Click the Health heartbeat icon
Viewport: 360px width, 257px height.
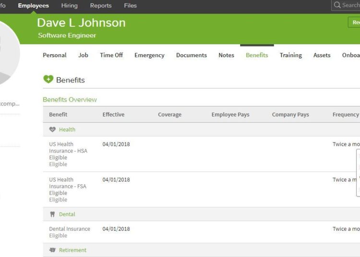click(x=52, y=129)
